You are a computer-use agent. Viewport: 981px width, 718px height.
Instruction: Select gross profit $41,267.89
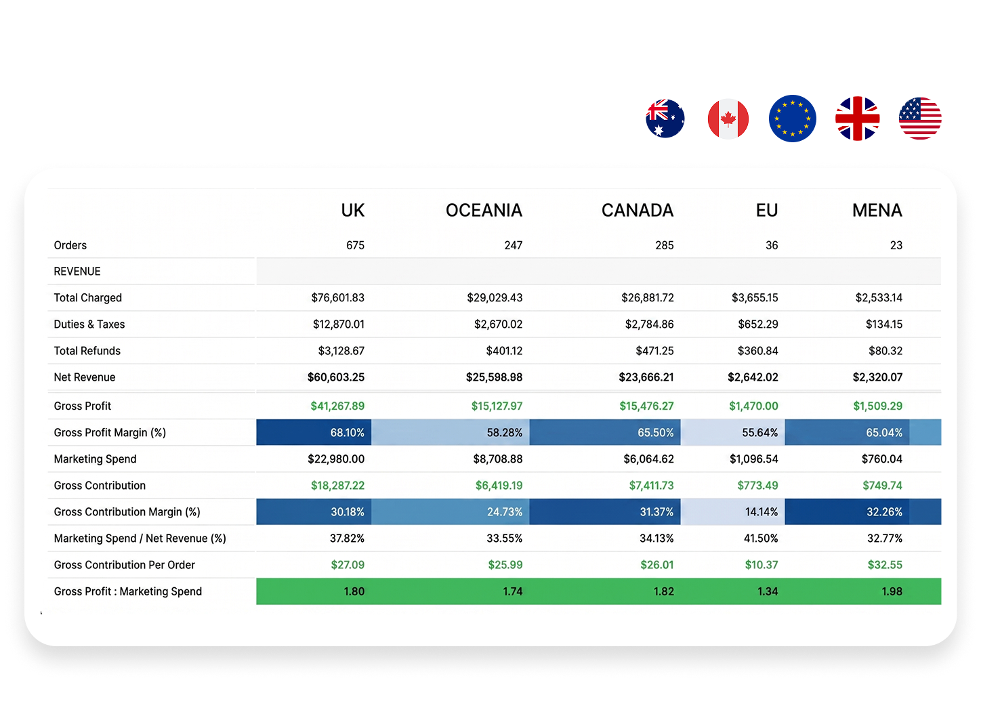tap(337, 406)
